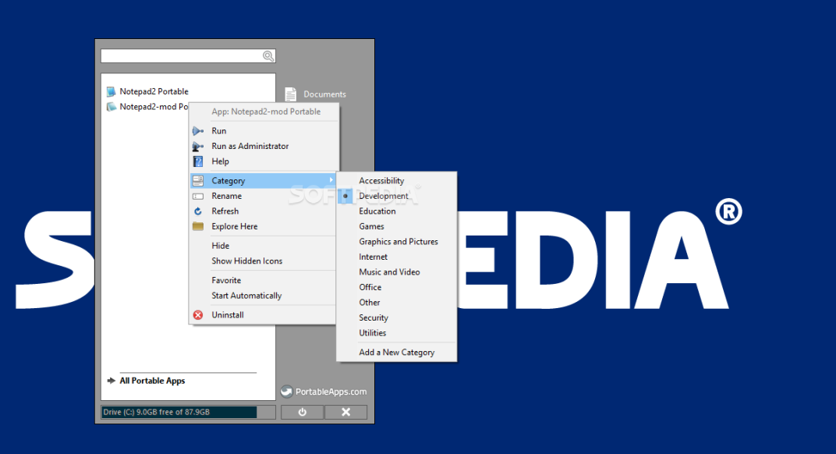The height and width of the screenshot is (454, 836).
Task: Select the Development category radio option
Action: click(345, 197)
